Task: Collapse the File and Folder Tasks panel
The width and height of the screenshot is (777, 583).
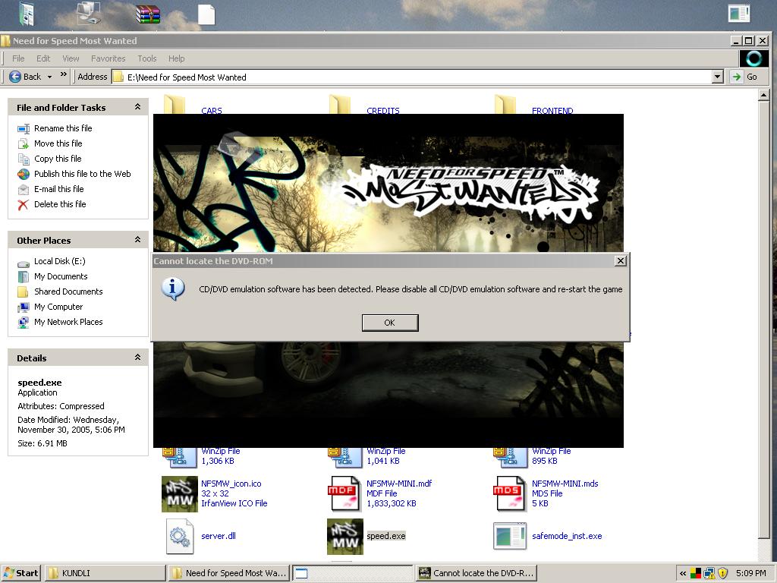Action: 138,107
